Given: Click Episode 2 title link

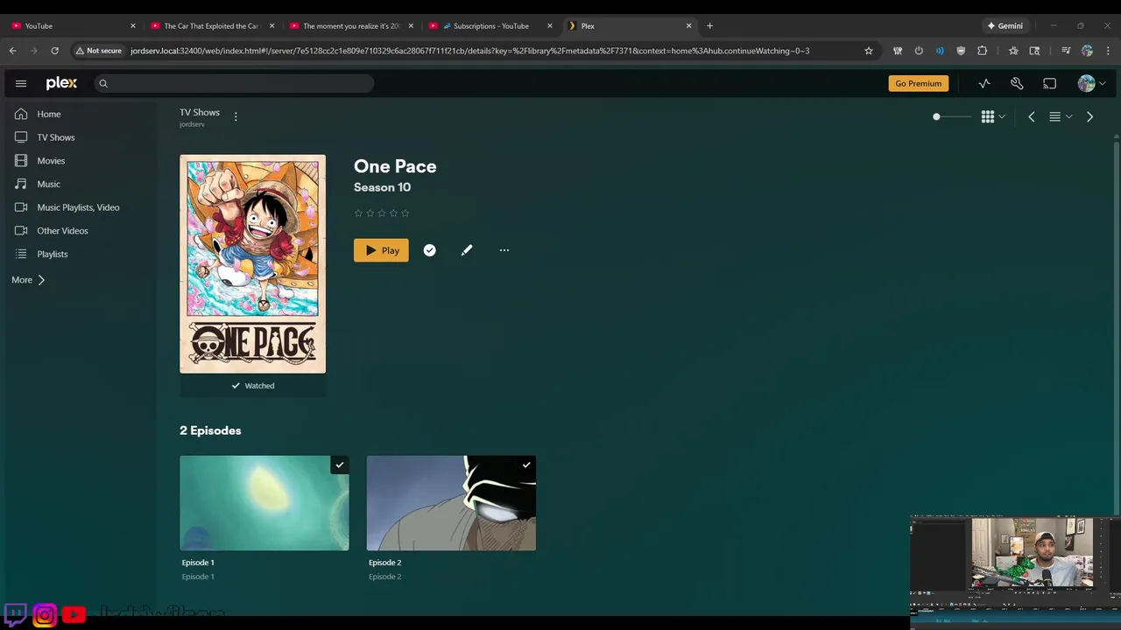Looking at the screenshot, I should click(385, 563).
